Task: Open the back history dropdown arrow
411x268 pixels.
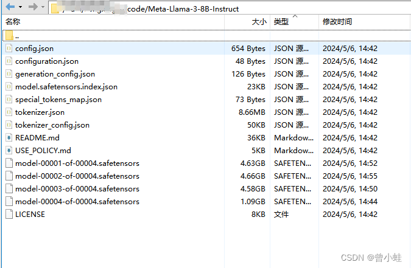Action: (x=20, y=7)
